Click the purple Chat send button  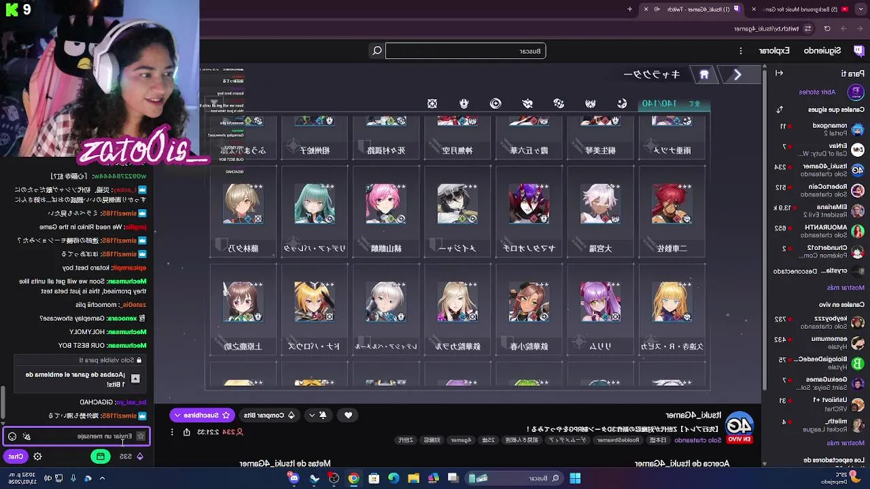16,456
